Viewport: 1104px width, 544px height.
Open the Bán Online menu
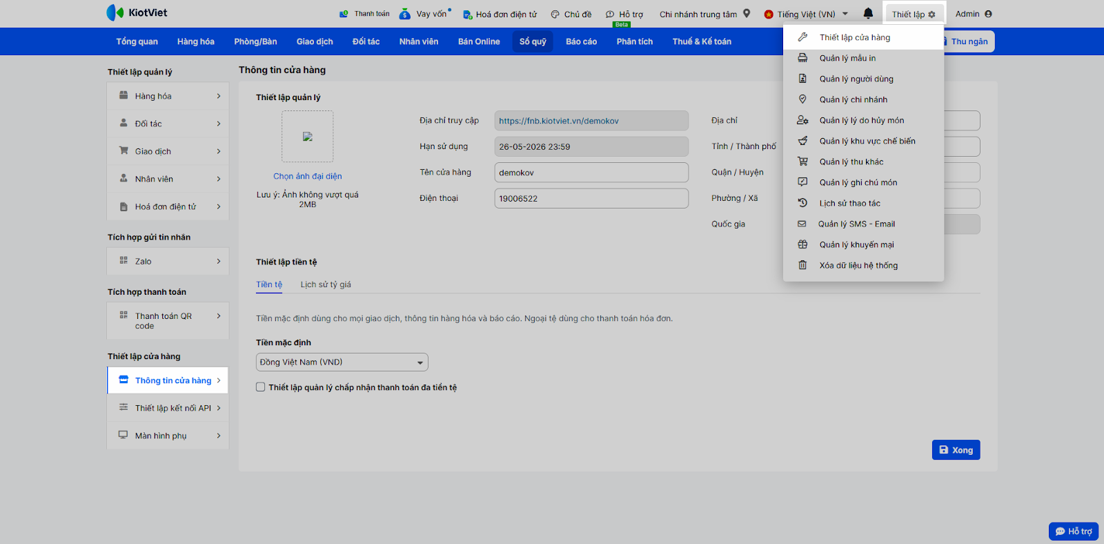pyautogui.click(x=479, y=41)
